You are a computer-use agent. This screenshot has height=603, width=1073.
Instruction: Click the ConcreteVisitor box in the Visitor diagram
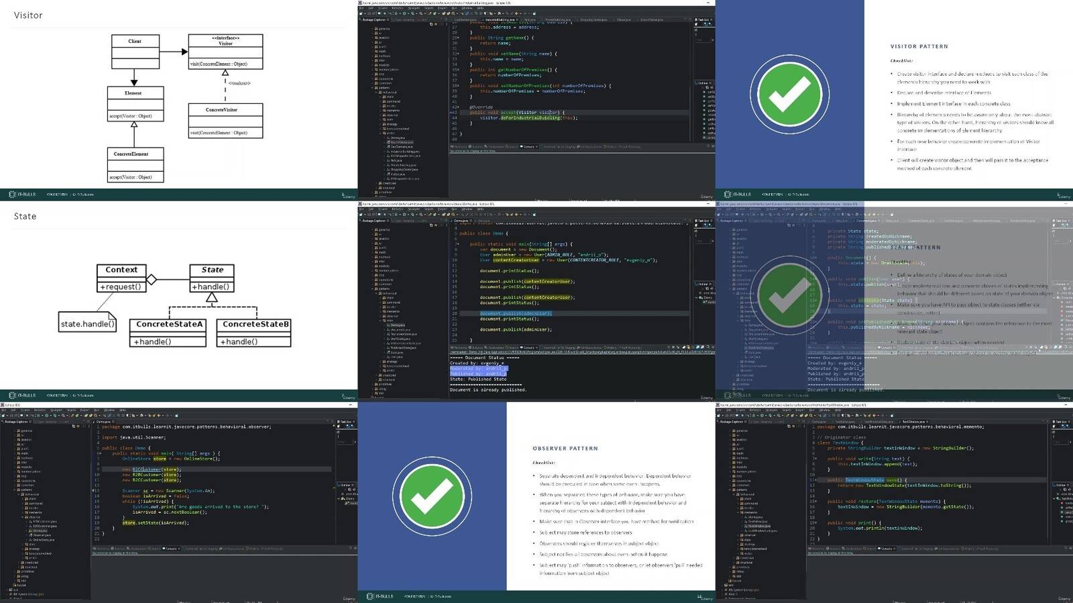coord(225,121)
